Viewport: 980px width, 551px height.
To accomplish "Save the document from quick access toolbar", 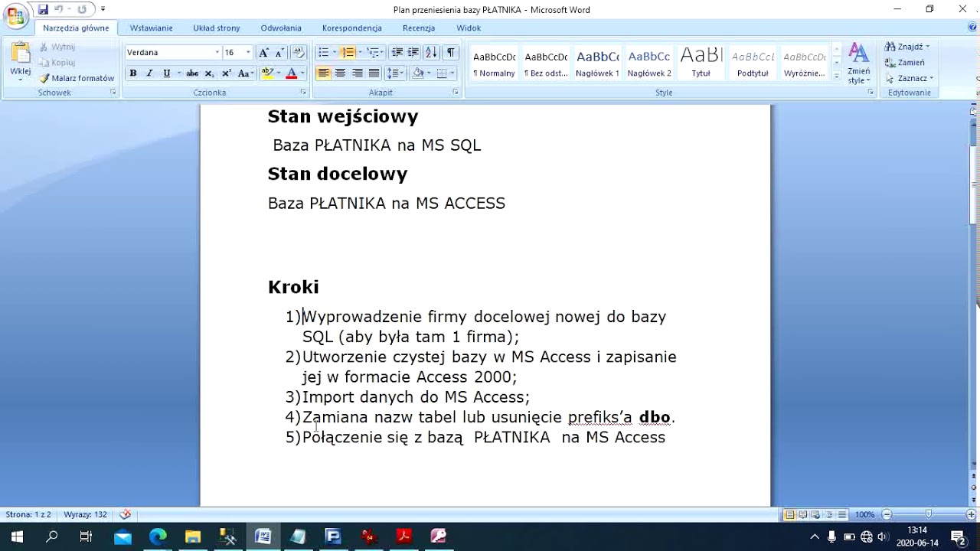I will (43, 9).
